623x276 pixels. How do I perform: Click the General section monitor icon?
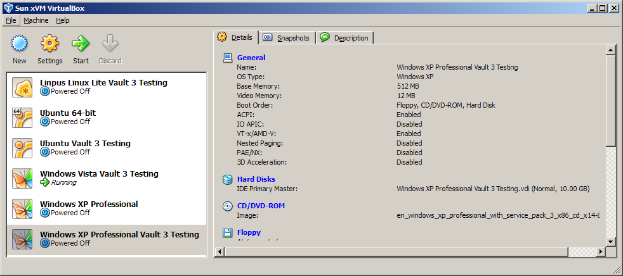tap(228, 58)
